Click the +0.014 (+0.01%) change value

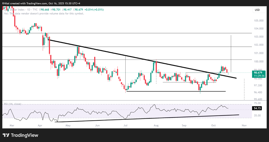point(94,10)
